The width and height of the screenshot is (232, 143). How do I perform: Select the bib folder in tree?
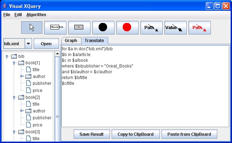18,56
